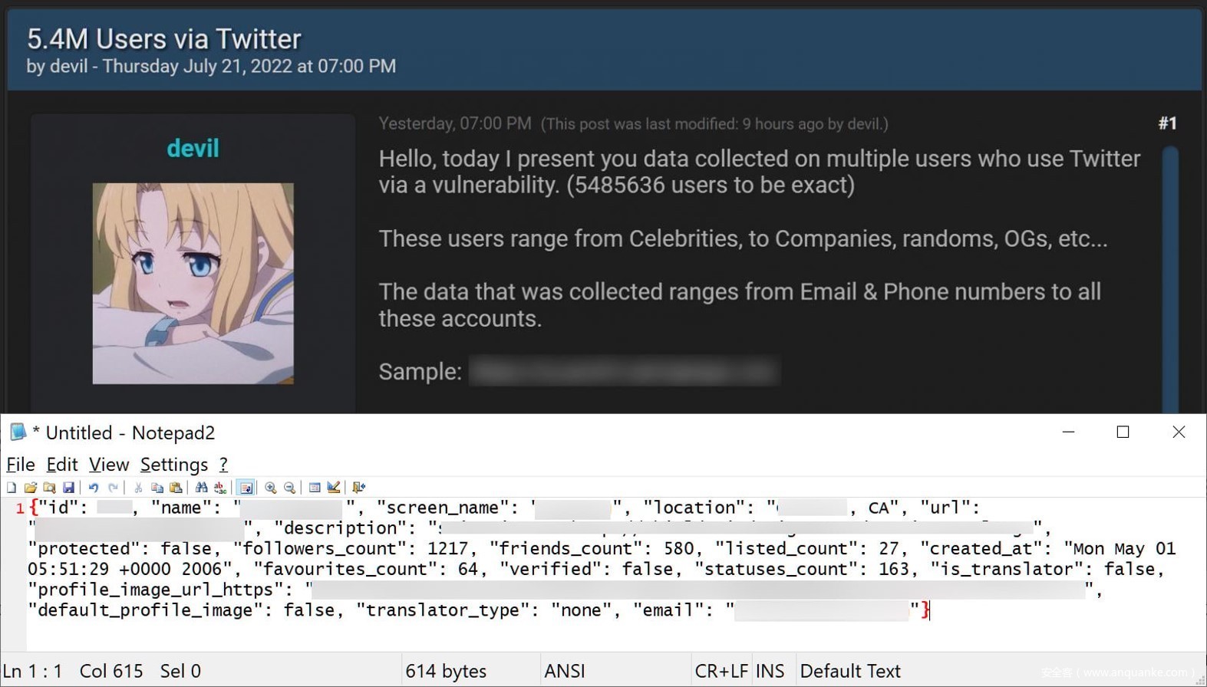This screenshot has width=1207, height=687.
Task: Open Find using the binoculars icon
Action: (201, 488)
